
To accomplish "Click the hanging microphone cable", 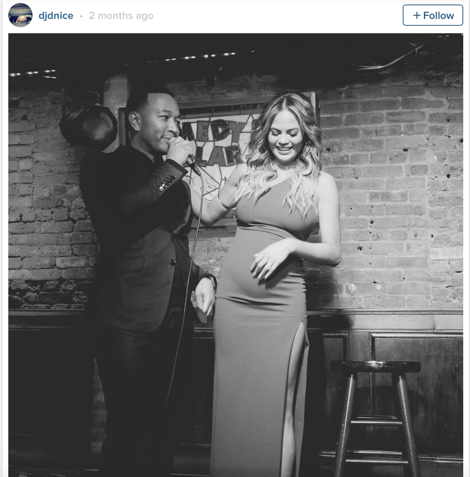I will (x=185, y=312).
